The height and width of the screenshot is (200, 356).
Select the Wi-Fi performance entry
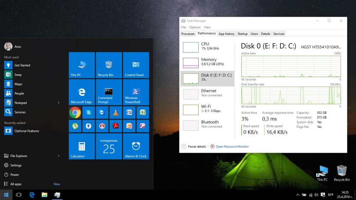tap(207, 109)
